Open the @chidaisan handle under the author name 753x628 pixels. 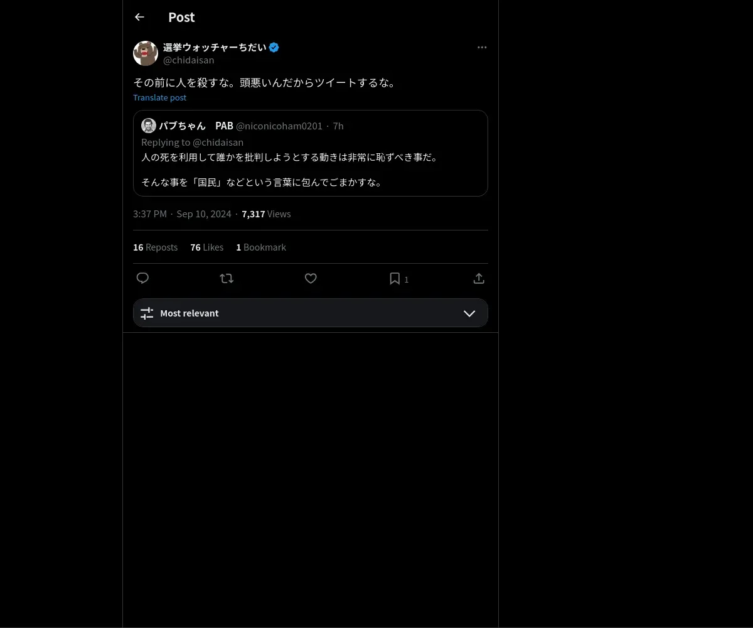pyautogui.click(x=189, y=60)
